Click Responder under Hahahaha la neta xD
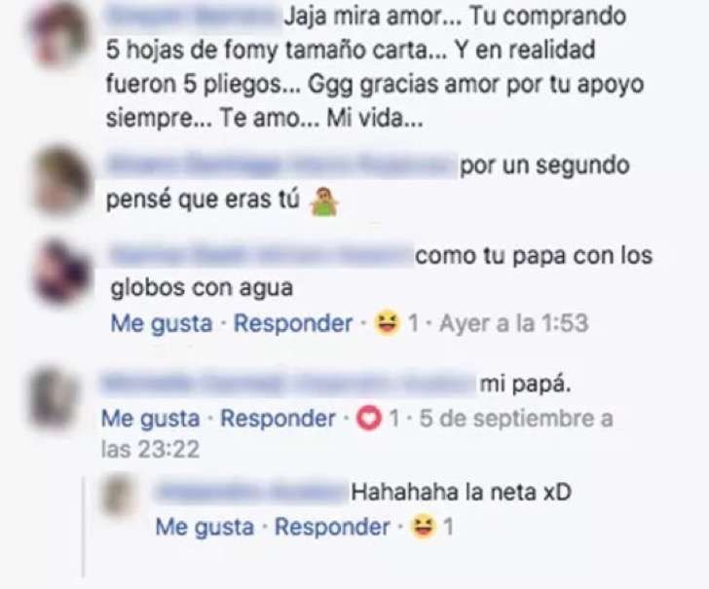Screen dimensions: 709x589 coord(332,527)
